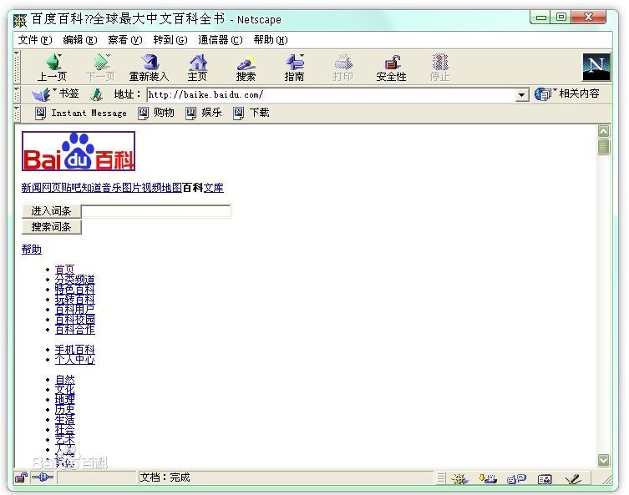The width and height of the screenshot is (629, 495).
Task: Open the 百科校园 link
Action: click(75, 320)
